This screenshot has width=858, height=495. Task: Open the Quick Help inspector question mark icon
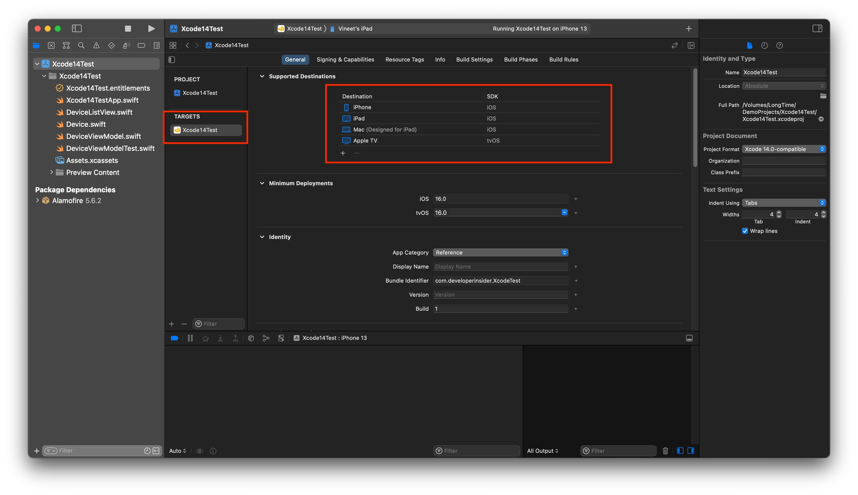click(779, 45)
